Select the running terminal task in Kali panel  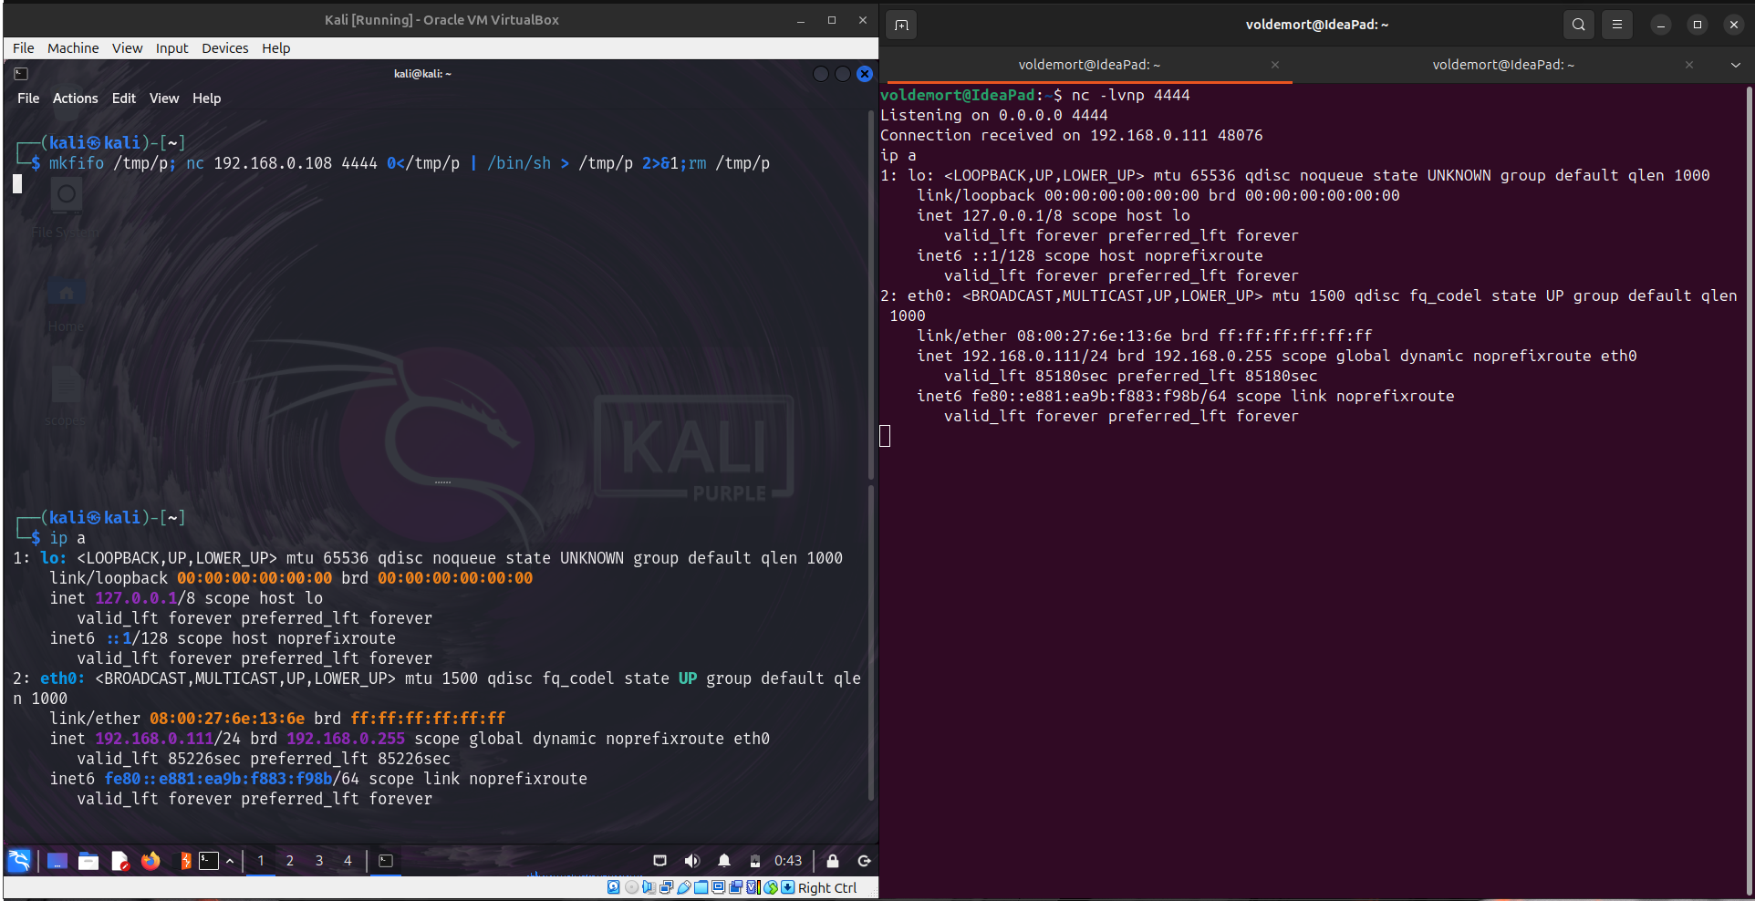coord(386,861)
